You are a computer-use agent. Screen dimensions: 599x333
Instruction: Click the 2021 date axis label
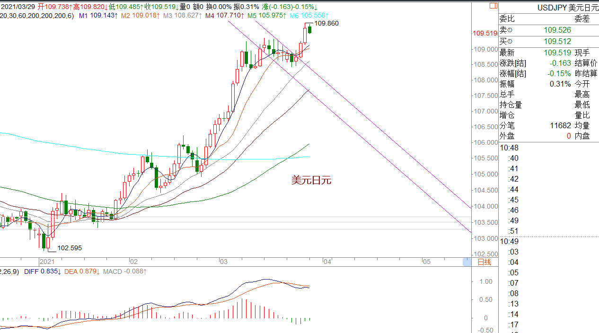pyautogui.click(x=47, y=262)
